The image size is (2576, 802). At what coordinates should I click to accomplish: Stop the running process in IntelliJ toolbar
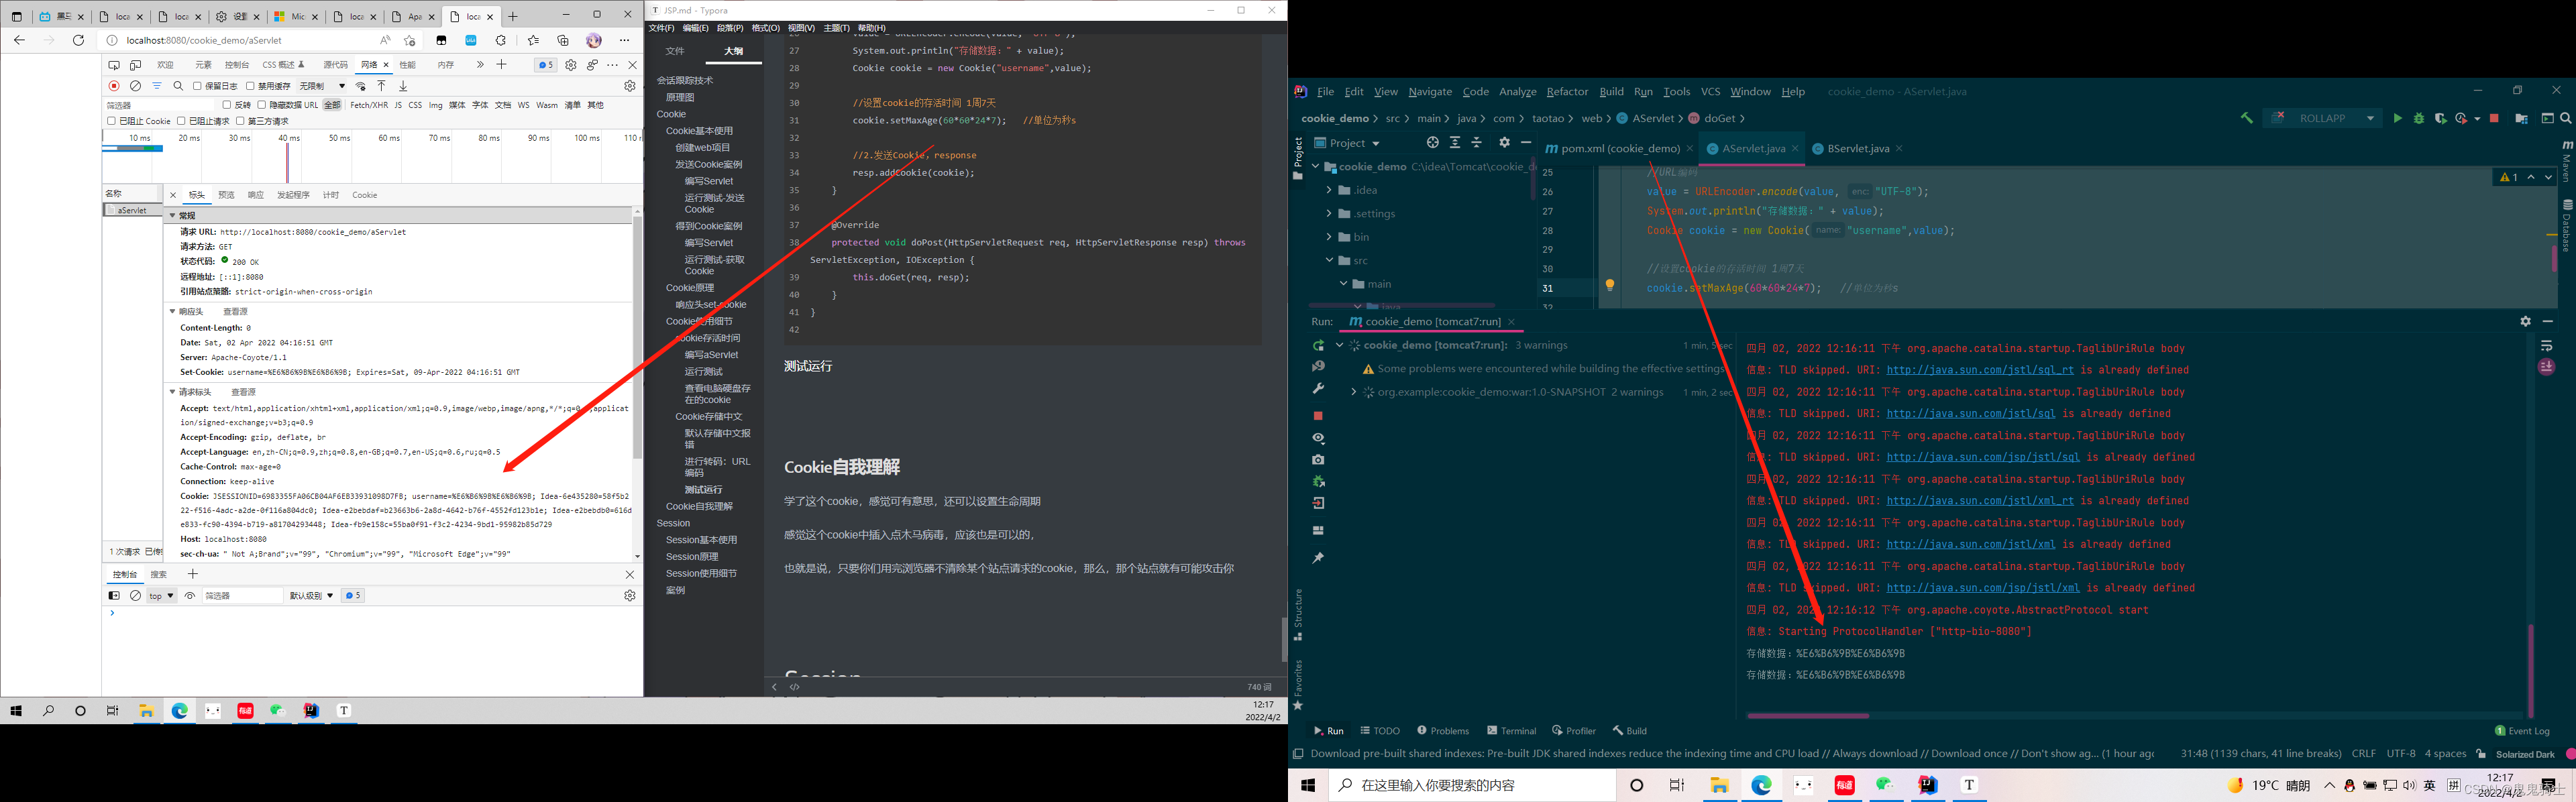pos(2494,118)
